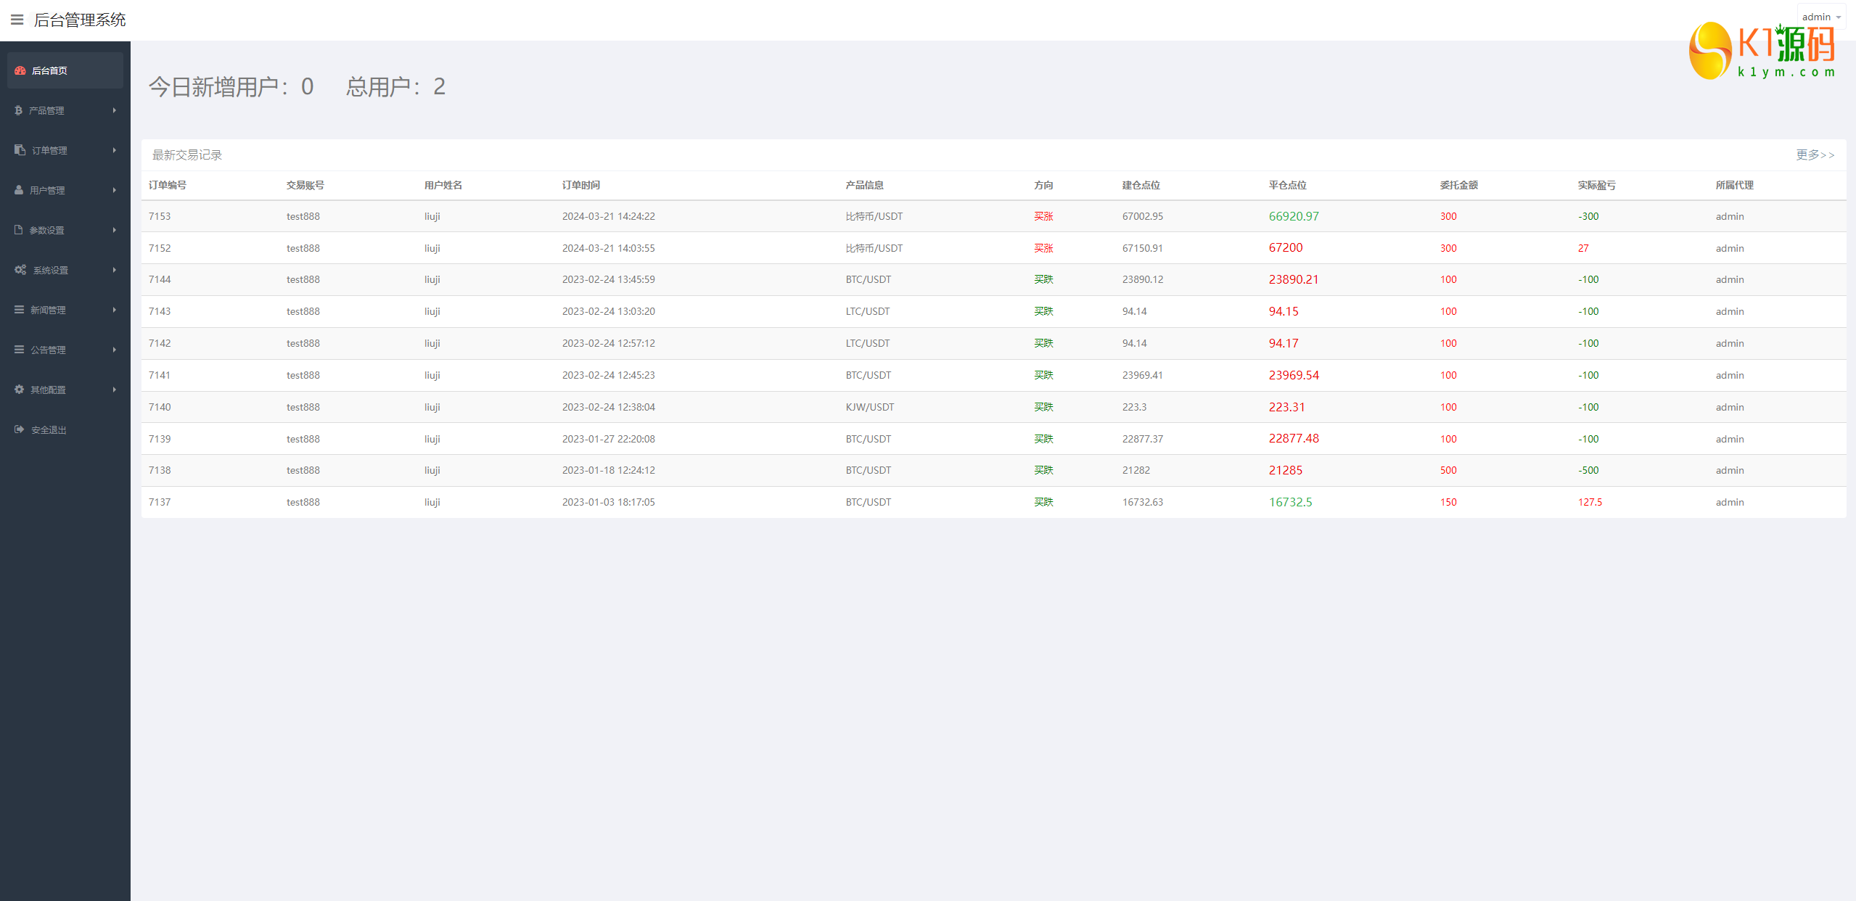This screenshot has width=1856, height=901.
Task: Open the admin account dropdown
Action: [x=1821, y=17]
